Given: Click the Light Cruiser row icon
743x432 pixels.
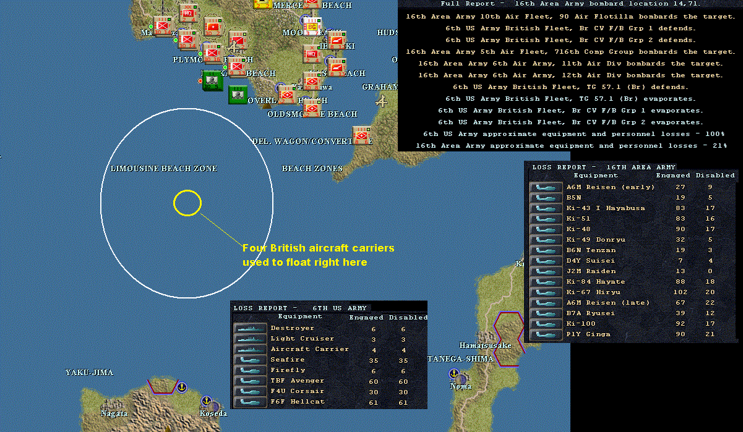Looking at the screenshot, I should pyautogui.click(x=250, y=339).
